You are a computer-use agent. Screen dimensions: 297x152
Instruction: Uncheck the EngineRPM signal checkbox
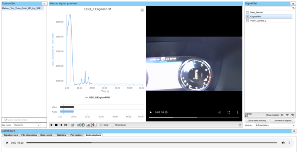(248, 16)
